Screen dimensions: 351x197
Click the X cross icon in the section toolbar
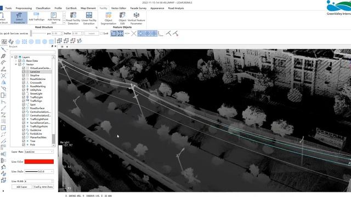[x=134, y=33]
